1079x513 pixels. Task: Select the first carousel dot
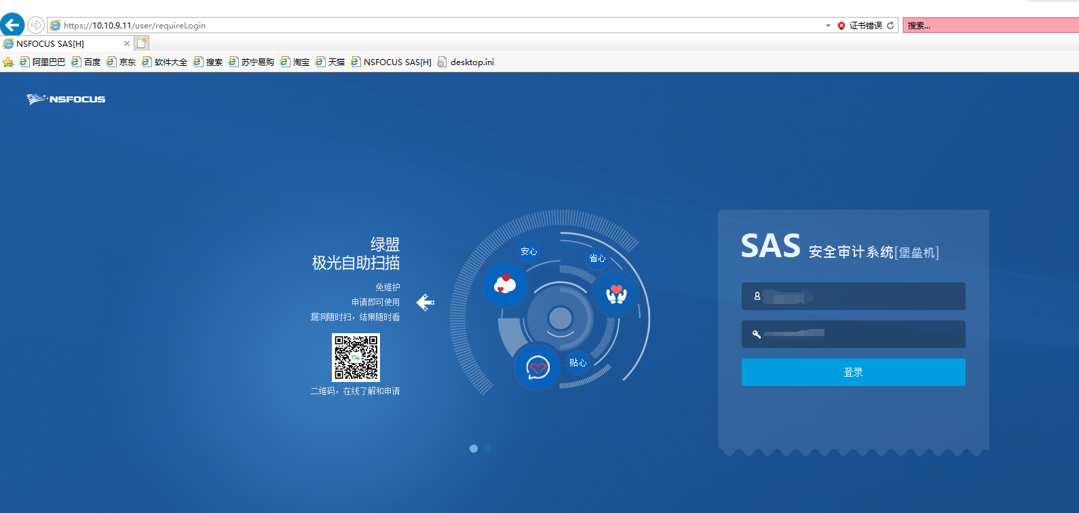474,449
